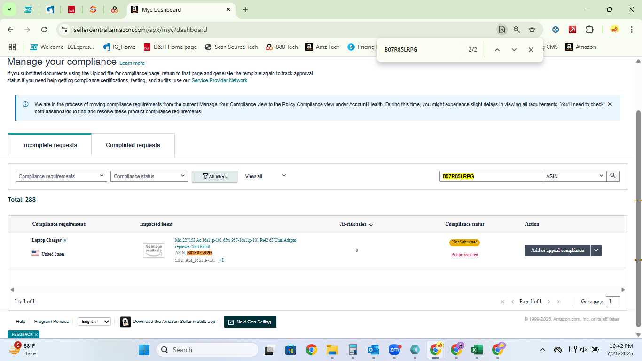The image size is (642, 361).
Task: Show more SKUs with +1 link
Action: (x=221, y=260)
